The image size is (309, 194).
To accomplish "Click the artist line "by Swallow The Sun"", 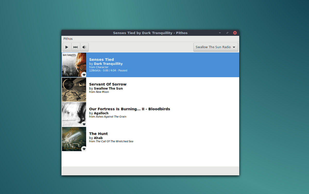I will point(106,88).
